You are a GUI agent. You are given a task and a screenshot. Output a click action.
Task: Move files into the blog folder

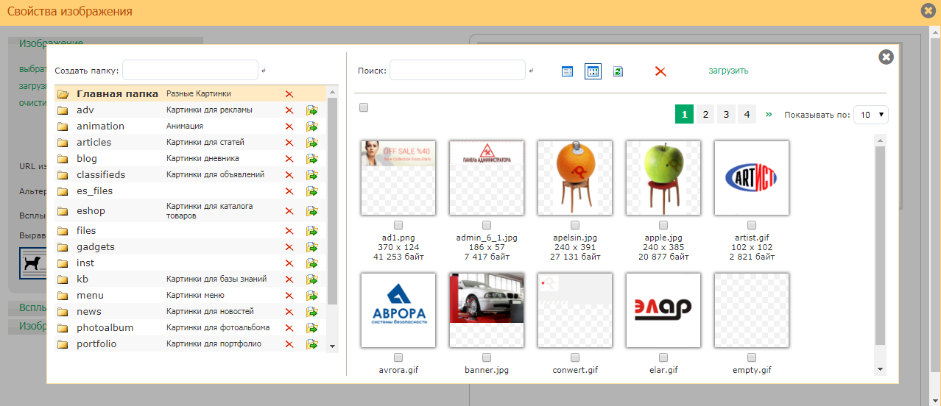(x=312, y=159)
